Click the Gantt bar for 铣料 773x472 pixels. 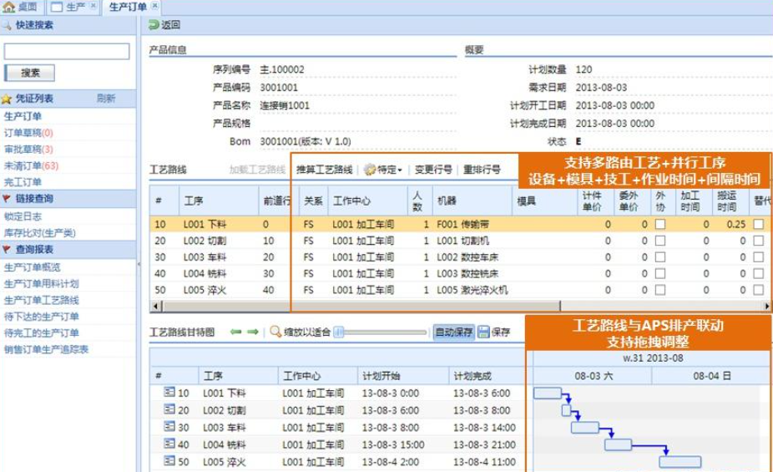(x=619, y=445)
